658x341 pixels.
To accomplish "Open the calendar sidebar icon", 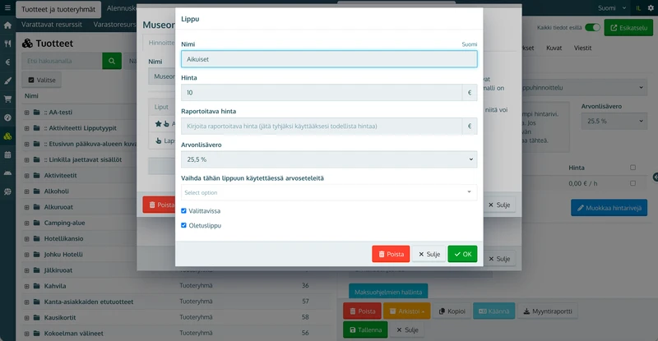I will click(x=7, y=154).
